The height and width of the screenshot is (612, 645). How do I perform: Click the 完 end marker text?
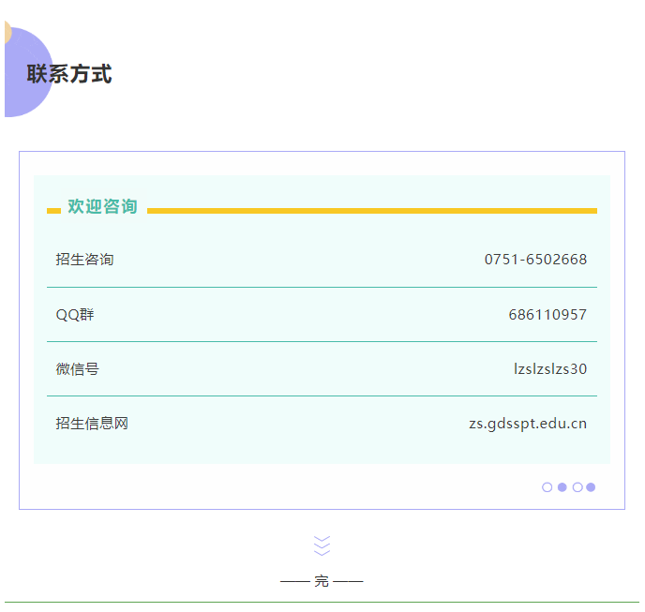pos(322,581)
